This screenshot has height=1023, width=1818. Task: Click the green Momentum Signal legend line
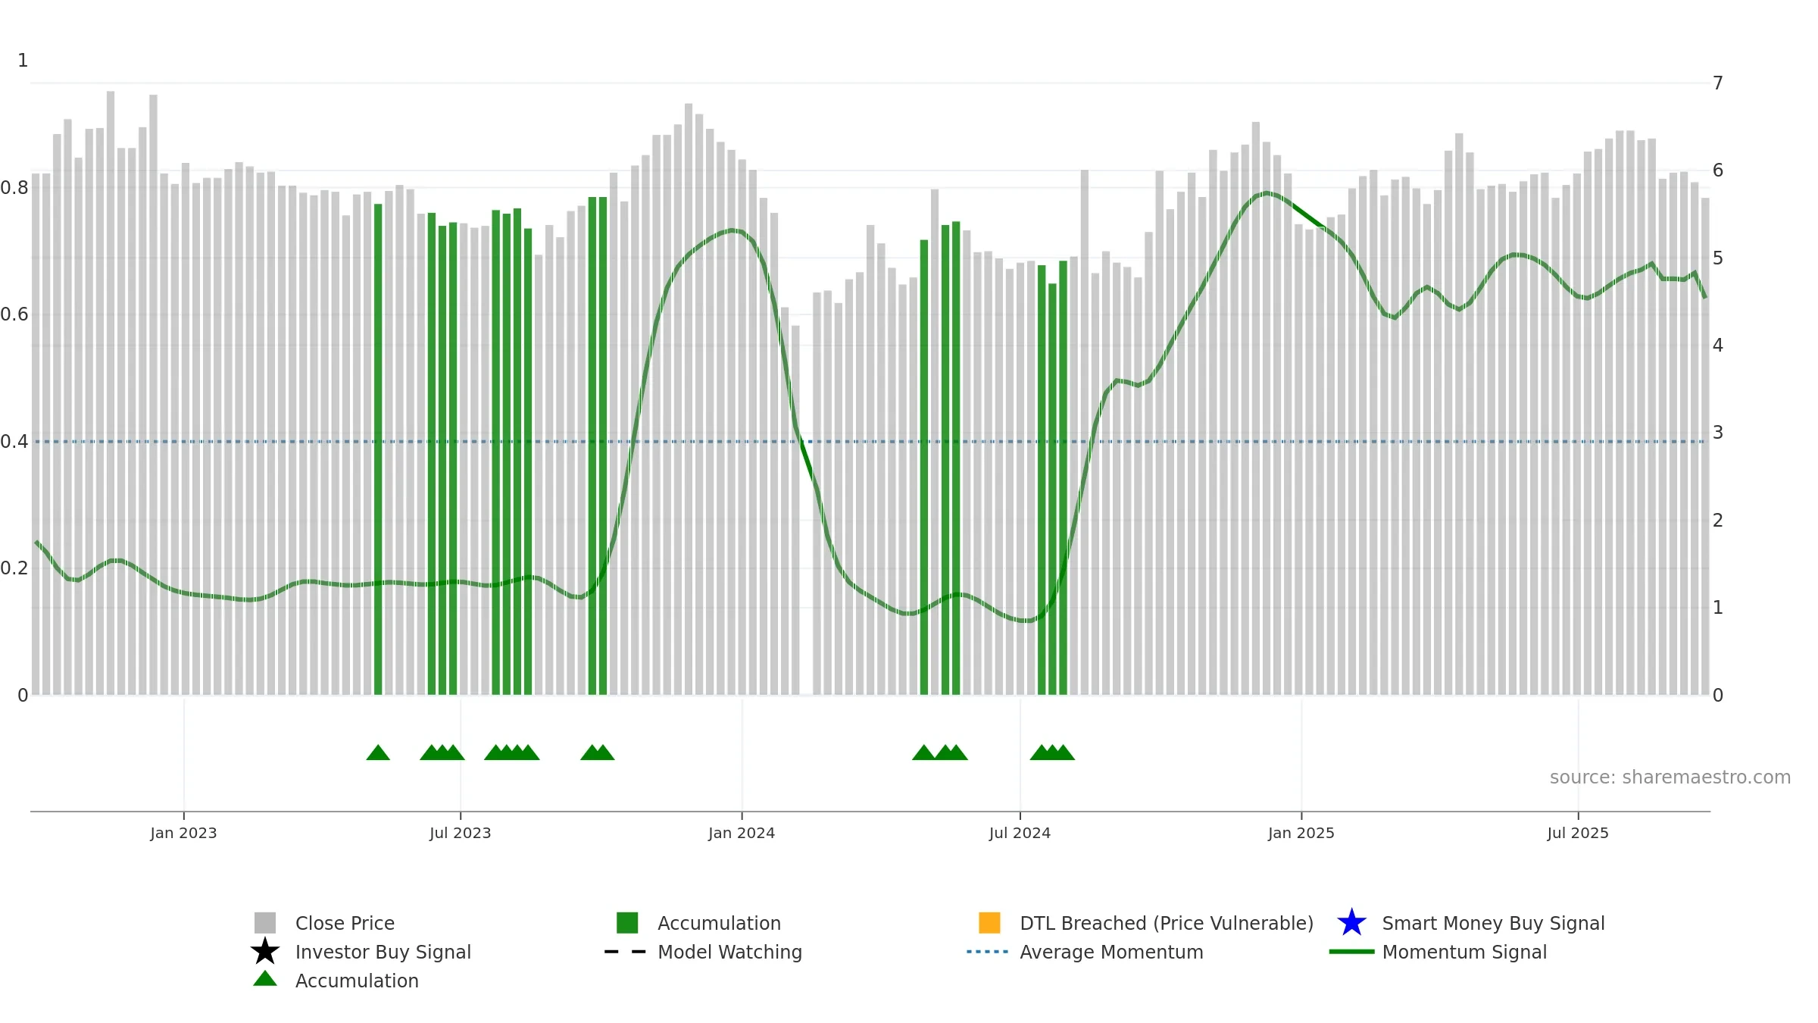[x=1351, y=952]
